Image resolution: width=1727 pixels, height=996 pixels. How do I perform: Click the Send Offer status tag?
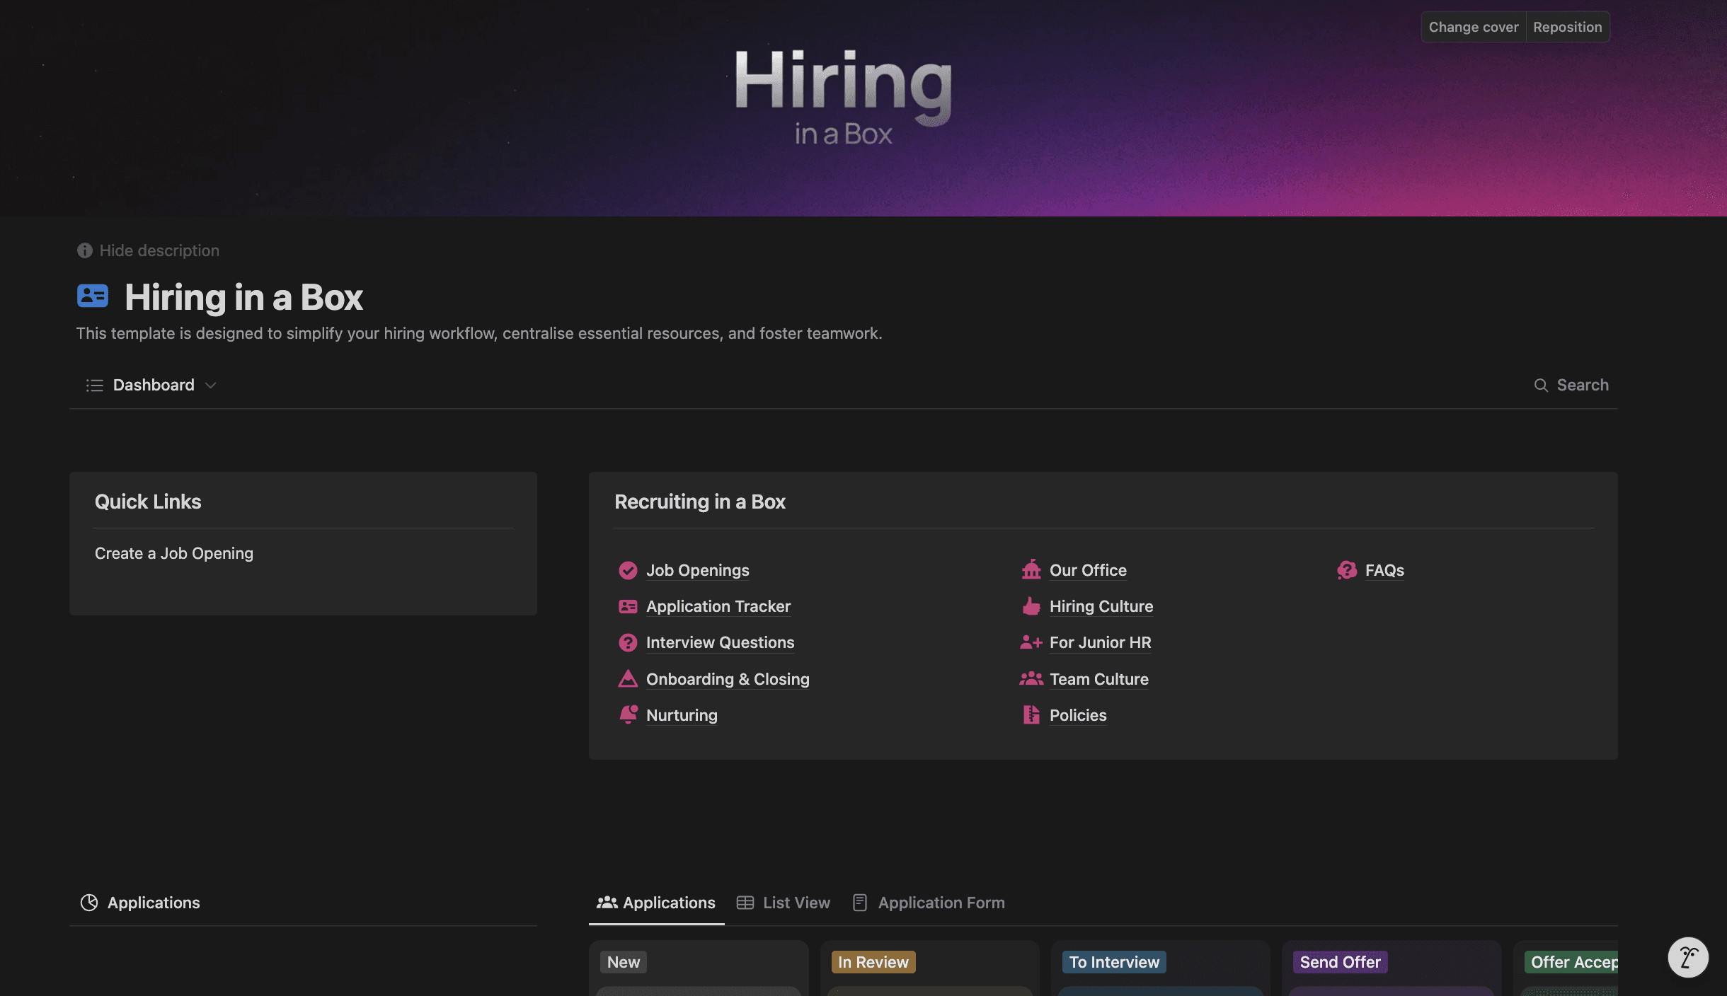coord(1341,962)
